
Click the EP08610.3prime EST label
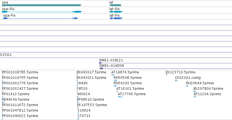91,100
